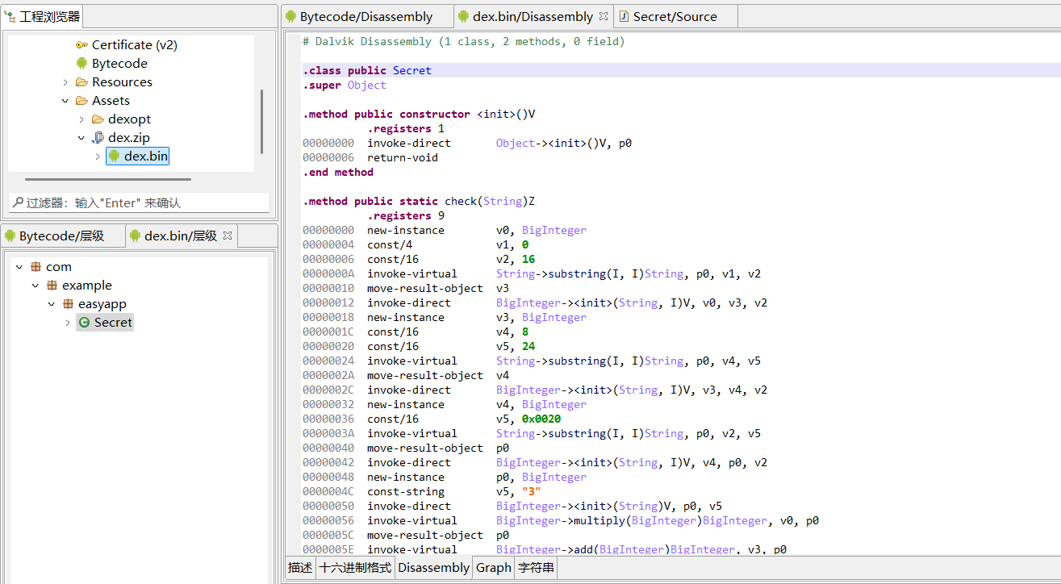Click the dexopt folder icon
The width and height of the screenshot is (1061, 584).
pyautogui.click(x=98, y=119)
